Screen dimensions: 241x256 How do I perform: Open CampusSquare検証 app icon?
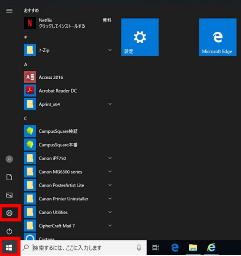point(30,131)
